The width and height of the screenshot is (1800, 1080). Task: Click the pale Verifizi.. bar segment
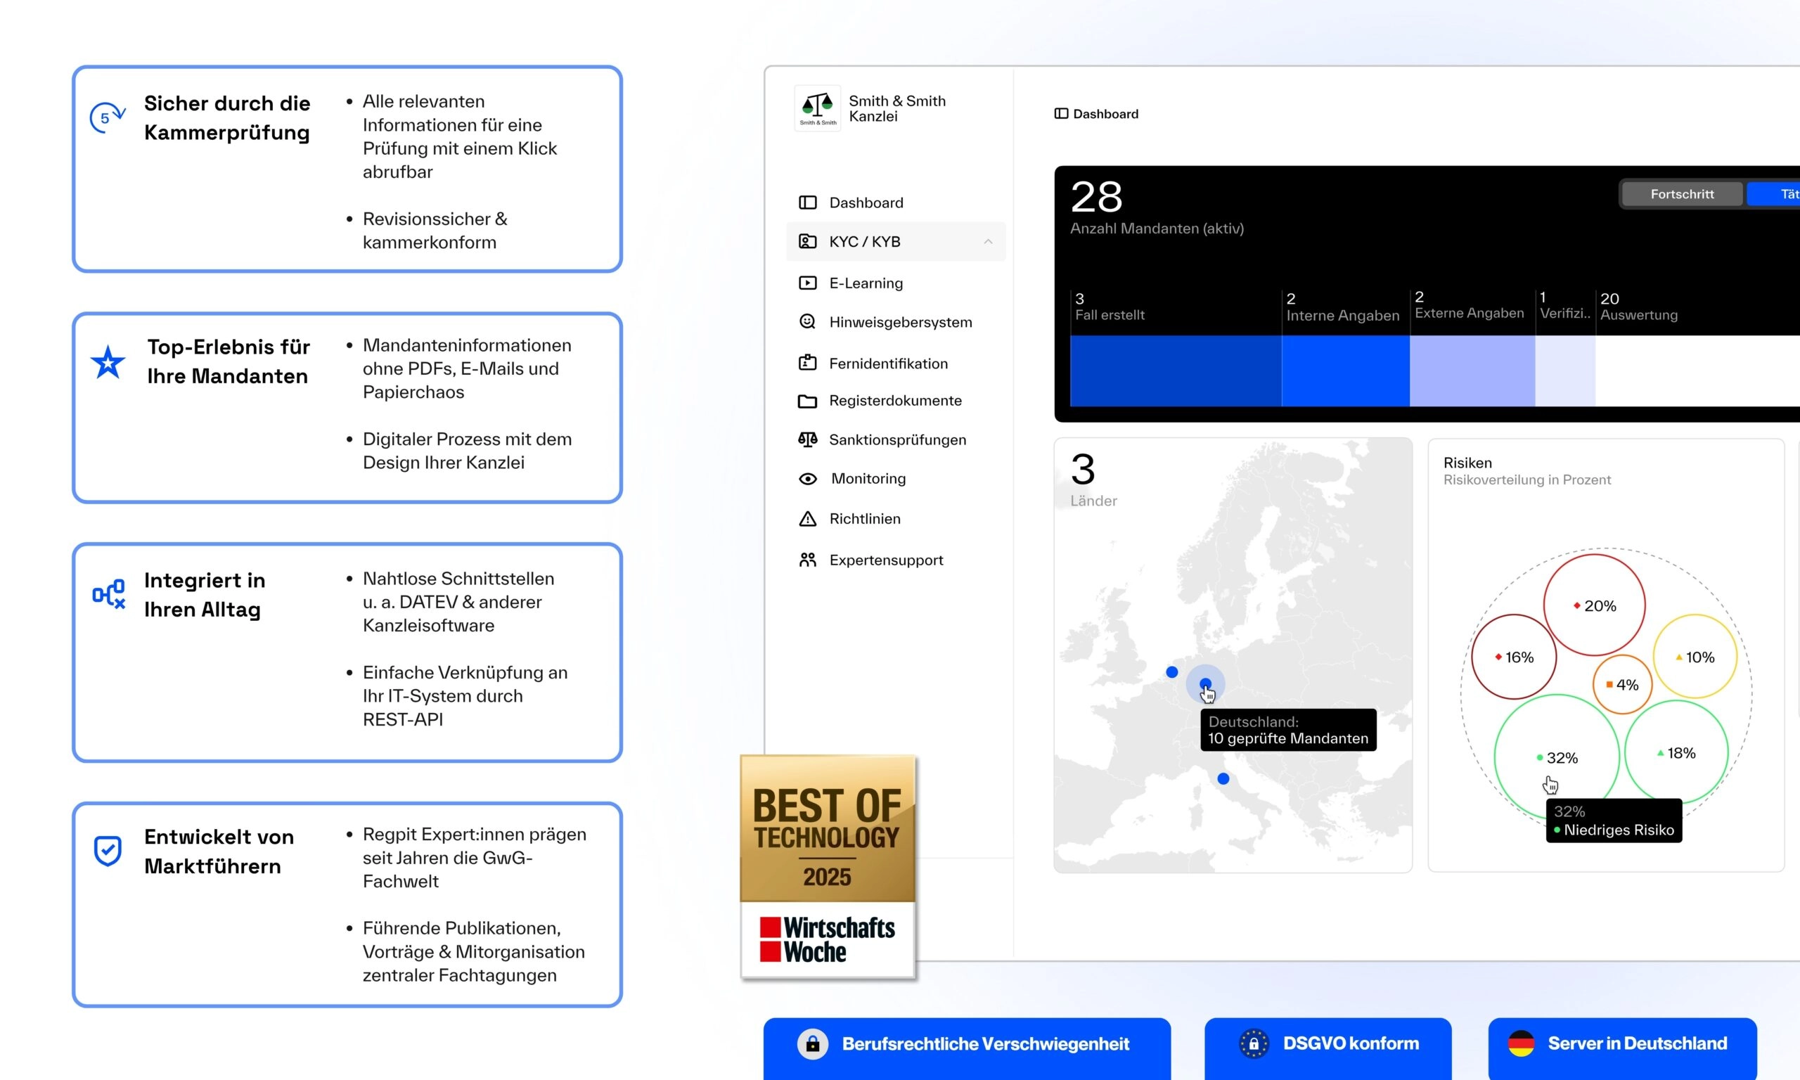[x=1566, y=371]
